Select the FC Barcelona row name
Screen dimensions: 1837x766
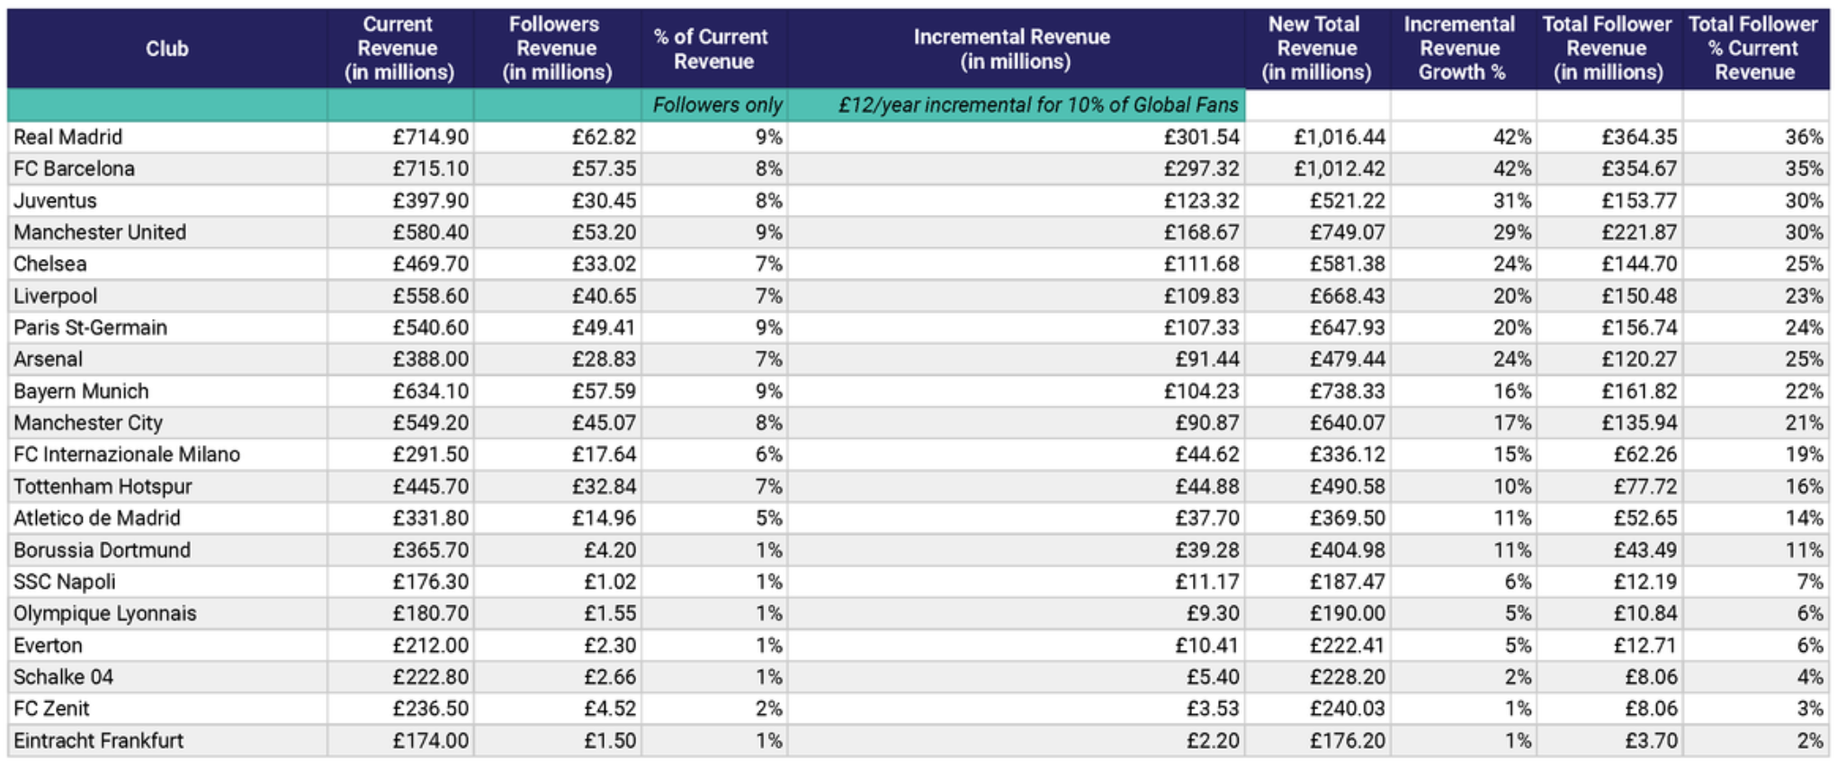(x=167, y=168)
